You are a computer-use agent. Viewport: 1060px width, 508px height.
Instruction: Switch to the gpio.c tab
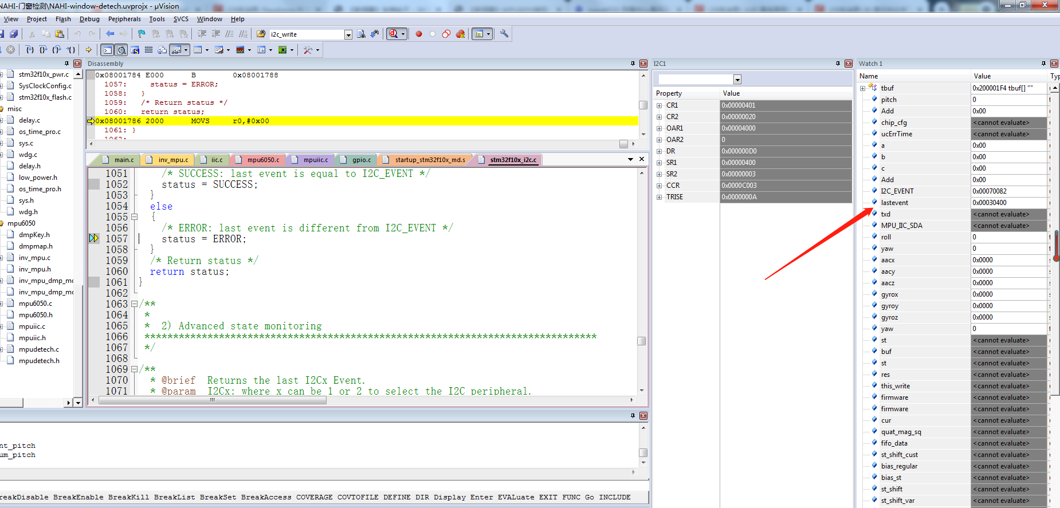click(x=358, y=160)
